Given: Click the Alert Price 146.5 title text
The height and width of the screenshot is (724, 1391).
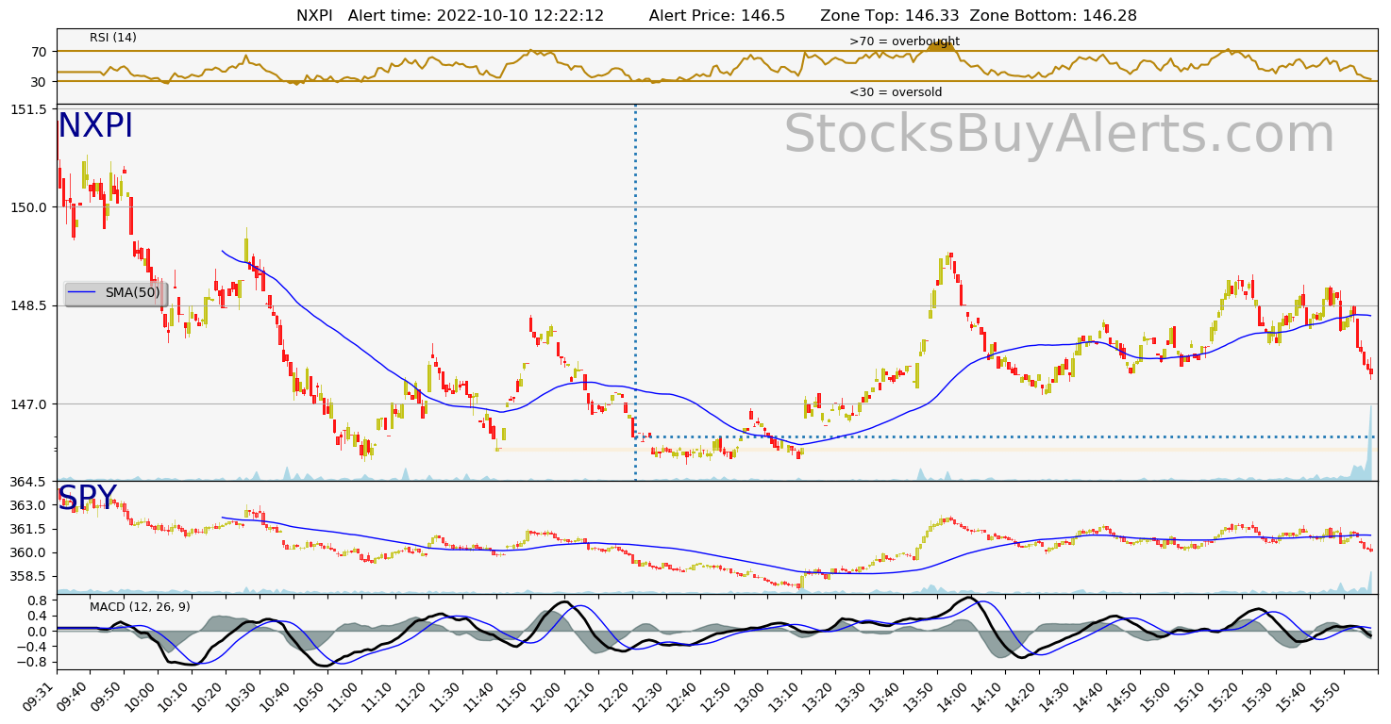Looking at the screenshot, I should coord(717,16).
